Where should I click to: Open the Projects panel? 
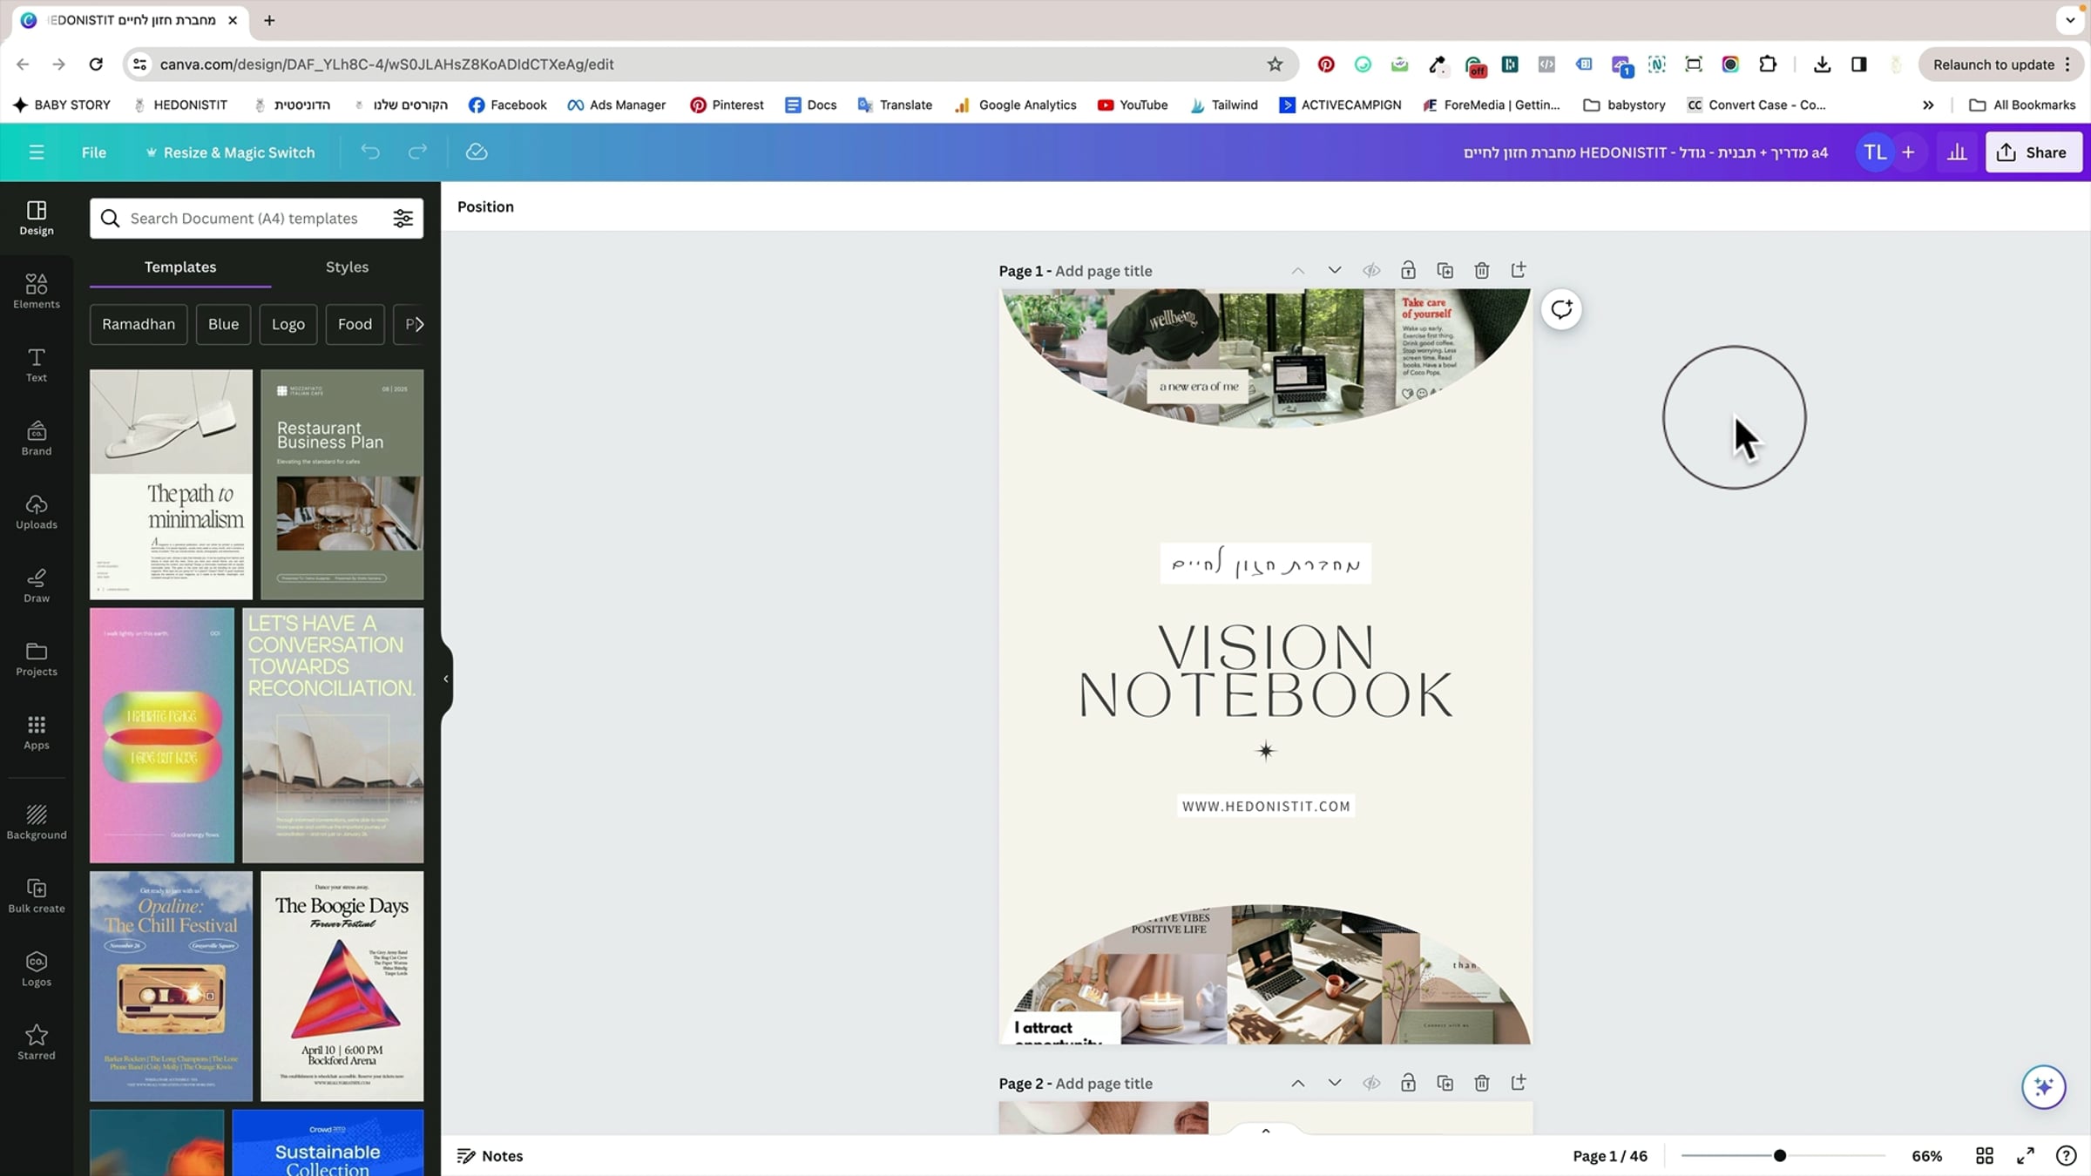click(37, 659)
